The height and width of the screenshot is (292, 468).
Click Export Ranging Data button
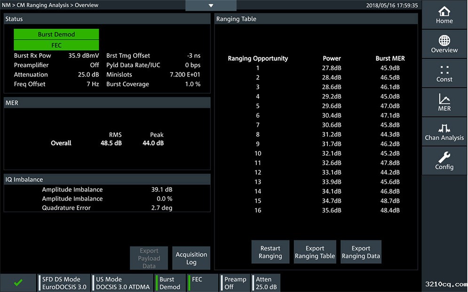(360, 252)
